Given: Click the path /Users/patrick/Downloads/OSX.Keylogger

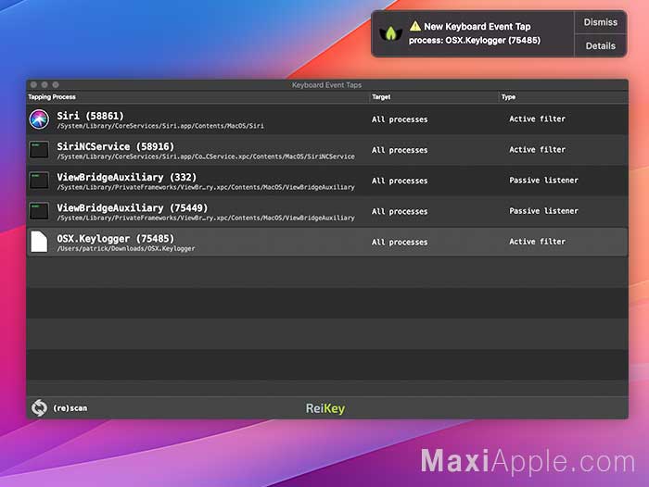Looking at the screenshot, I should point(126,248).
